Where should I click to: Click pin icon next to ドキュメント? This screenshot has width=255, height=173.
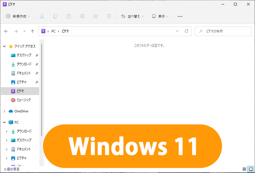pyautogui.click(x=37, y=73)
